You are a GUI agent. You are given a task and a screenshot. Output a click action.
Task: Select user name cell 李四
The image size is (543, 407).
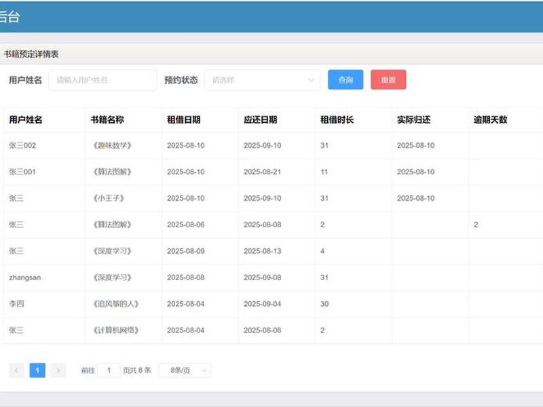tap(16, 304)
